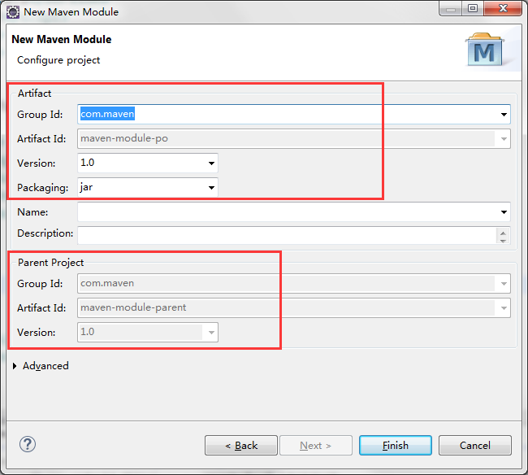This screenshot has width=528, height=475.
Task: Click the Description text area
Action: 287,235
